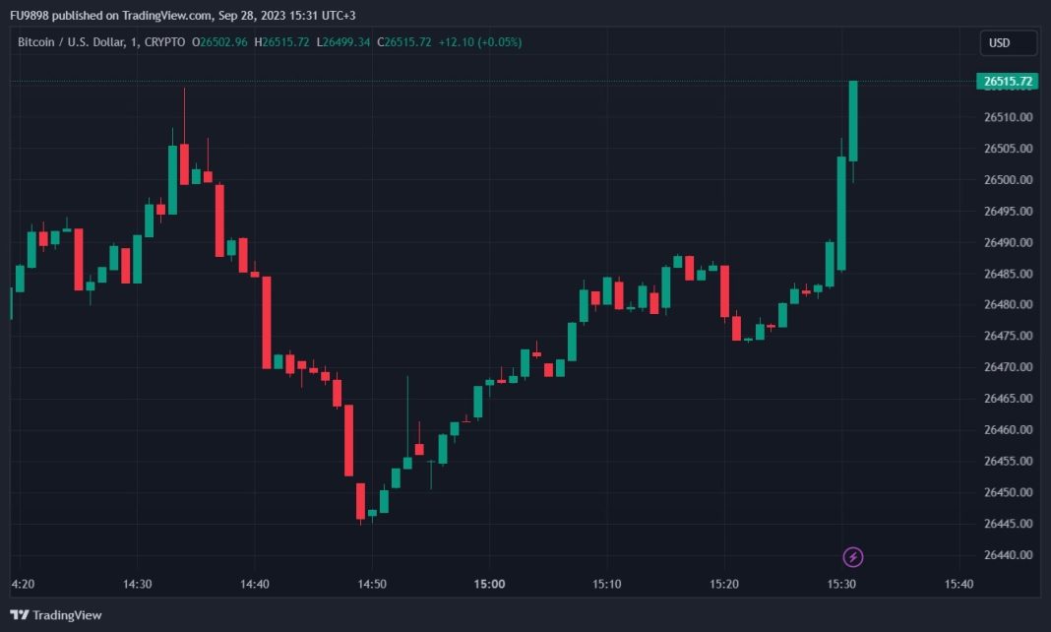Screen dimensions: 1051x632
Task: Click the Bitcoin / U.S. Dollar symbol title
Action: point(73,42)
